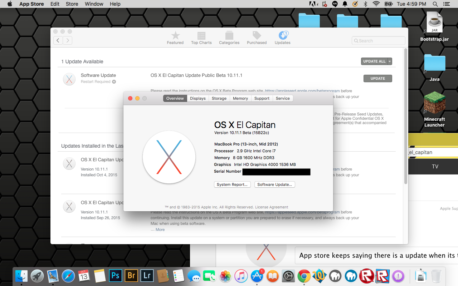Open Notification Center list icon
458x286 pixels.
click(x=446, y=4)
